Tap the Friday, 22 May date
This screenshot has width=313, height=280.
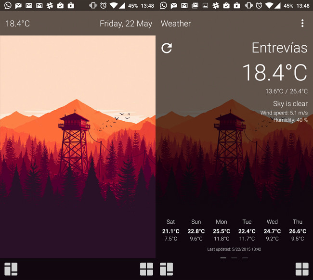point(126,24)
